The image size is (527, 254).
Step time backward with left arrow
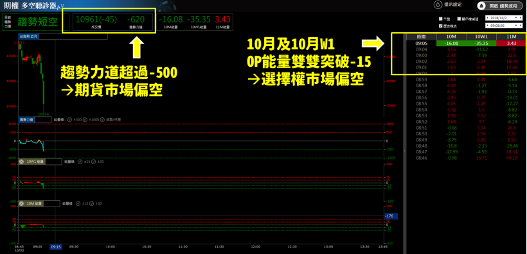488,25
